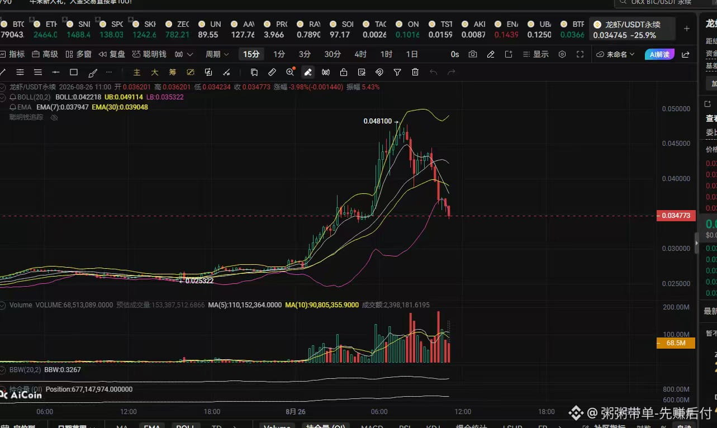Toggle the 大 large order indicator

tap(155, 72)
